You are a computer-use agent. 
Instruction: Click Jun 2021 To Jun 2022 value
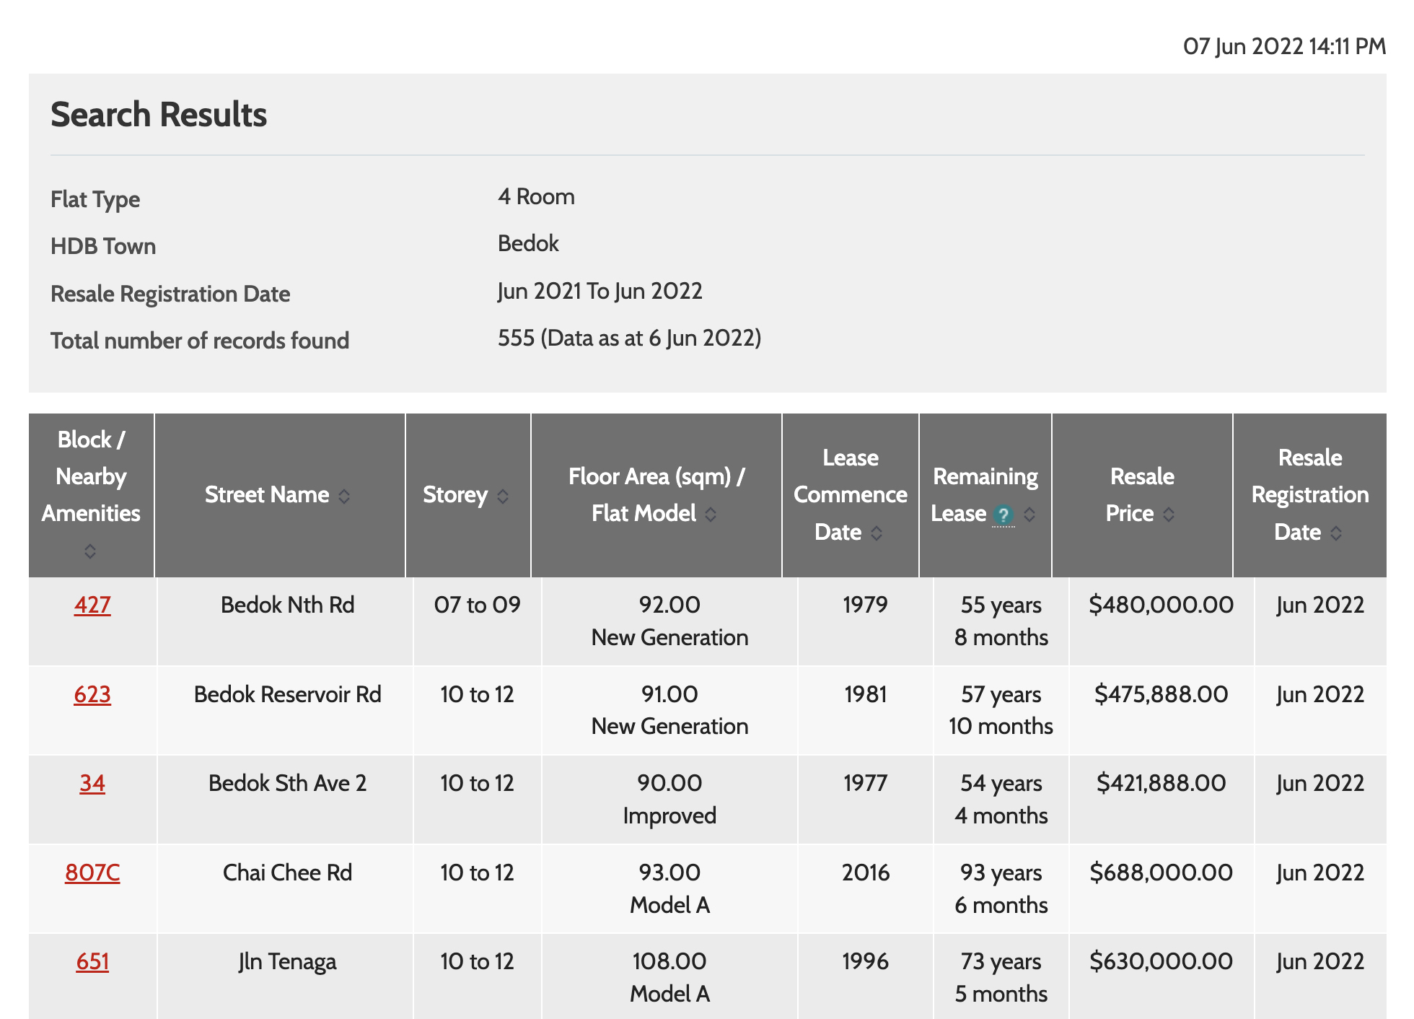600,291
